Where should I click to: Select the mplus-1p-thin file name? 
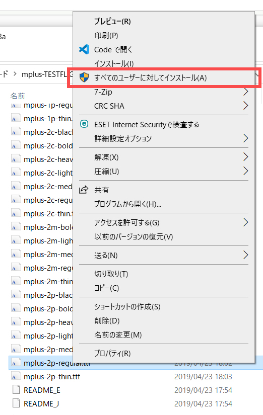click(48, 119)
